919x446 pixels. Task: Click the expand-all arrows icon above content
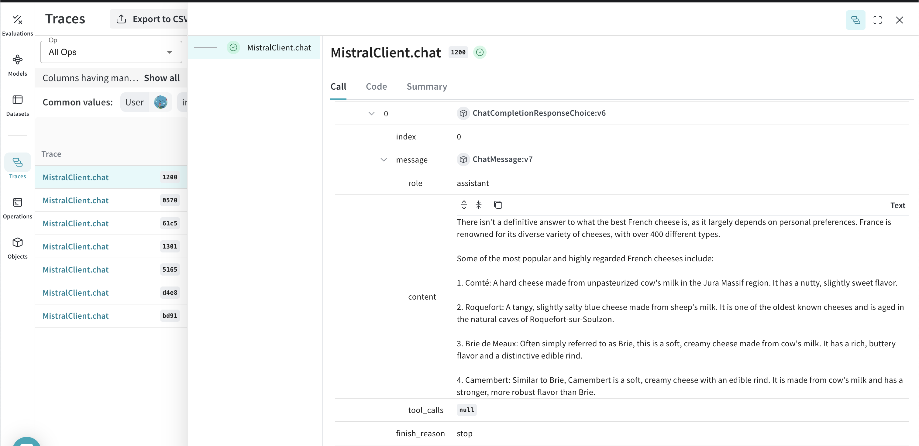pos(464,205)
